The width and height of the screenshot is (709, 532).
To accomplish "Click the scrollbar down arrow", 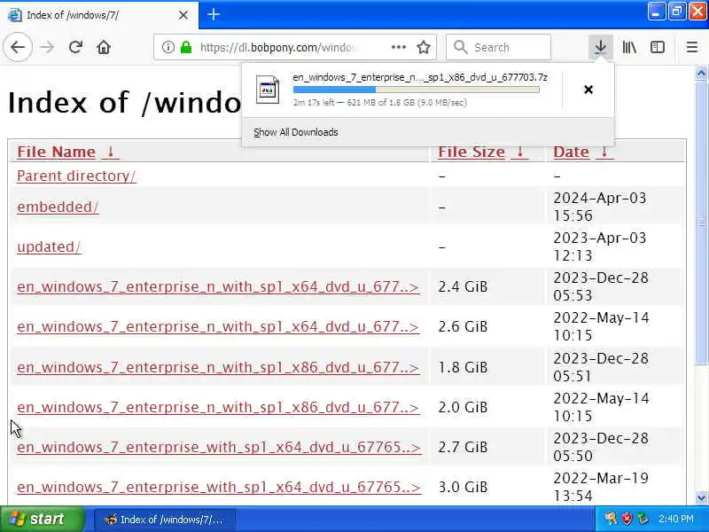I will 701,497.
